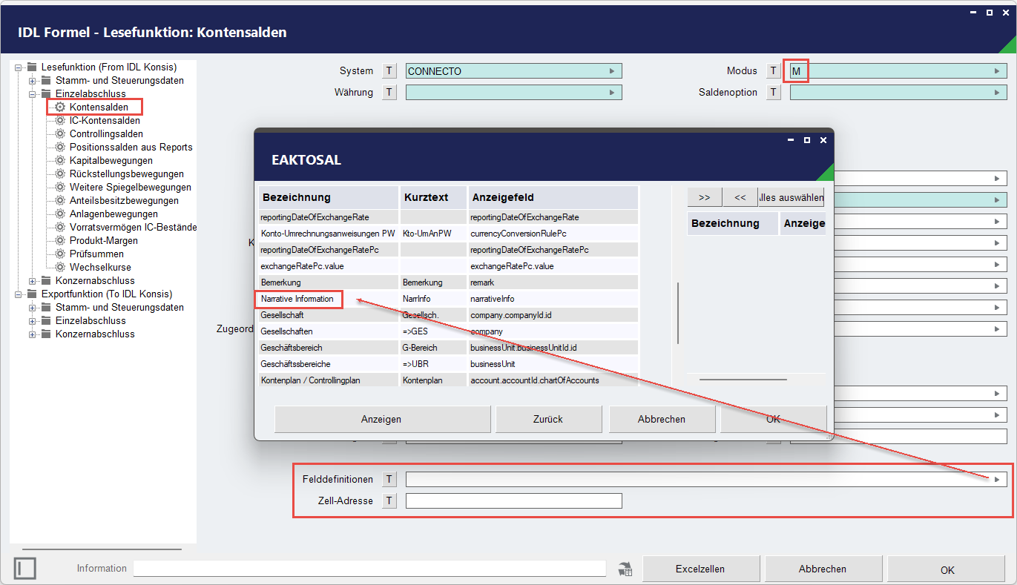Click the Anlagenbewegungen gear icon
The image size is (1017, 585).
(x=60, y=214)
